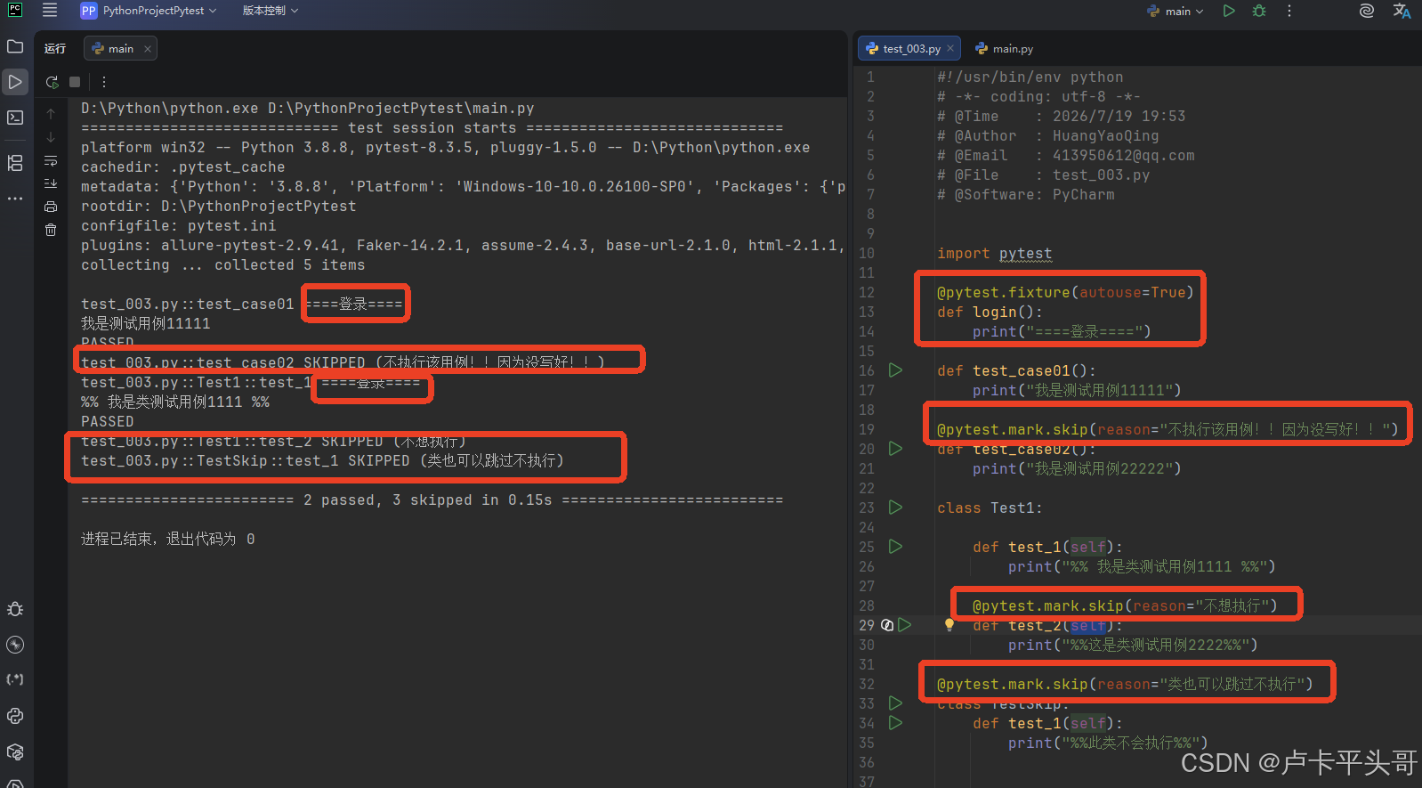Click the PyCharm logo icon
This screenshot has width=1422, height=788.
pos(14,10)
